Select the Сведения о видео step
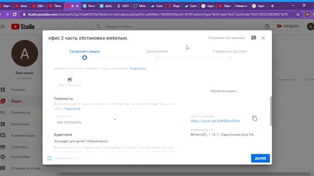314x176 pixels. [84, 51]
